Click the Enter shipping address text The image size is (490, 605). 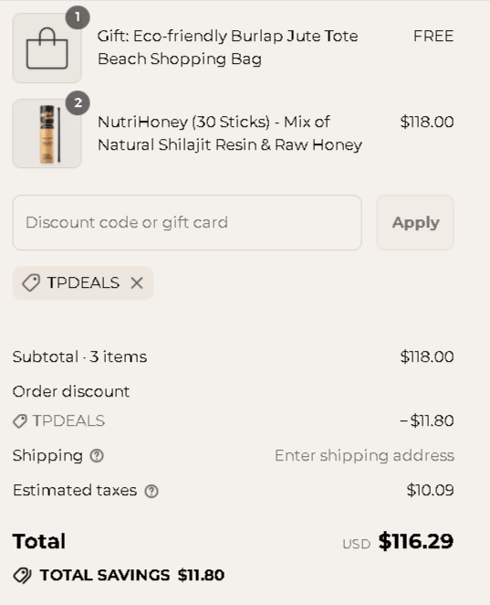point(364,456)
